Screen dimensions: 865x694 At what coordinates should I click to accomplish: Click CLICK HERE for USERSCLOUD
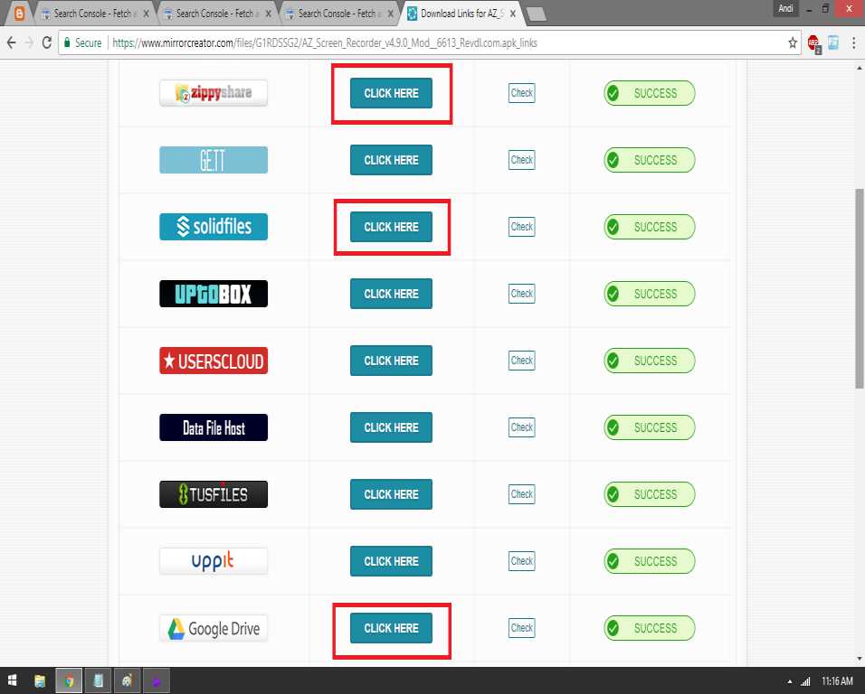[391, 361]
